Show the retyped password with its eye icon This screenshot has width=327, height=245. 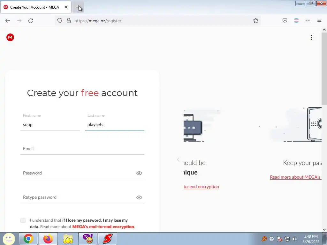tap(139, 197)
